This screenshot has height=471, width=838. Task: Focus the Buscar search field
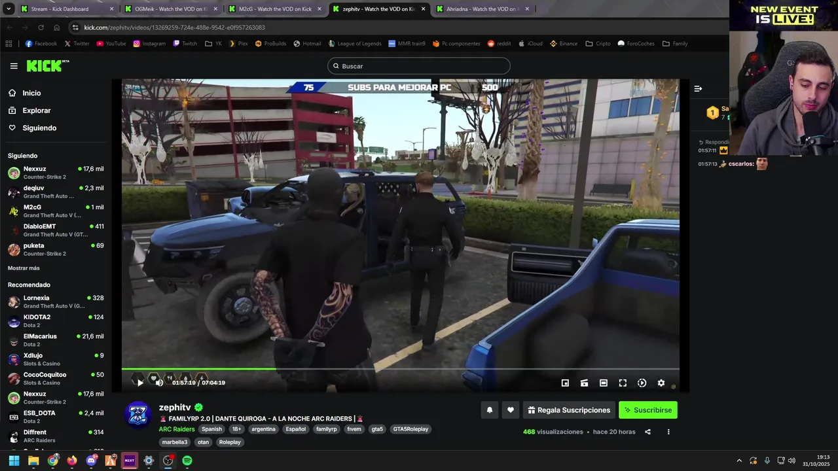click(419, 66)
